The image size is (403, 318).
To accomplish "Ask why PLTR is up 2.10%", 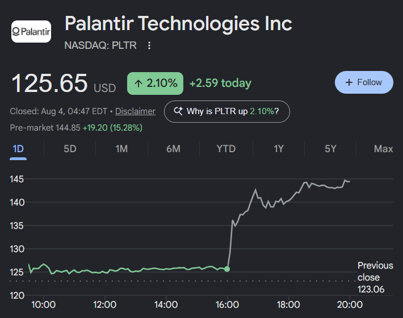I will tap(227, 111).
